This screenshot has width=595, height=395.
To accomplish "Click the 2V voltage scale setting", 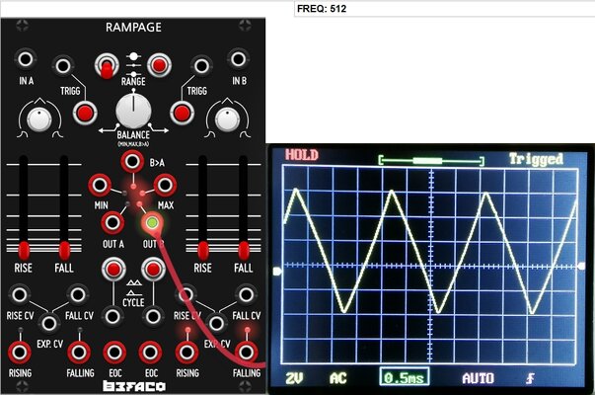I will click(294, 378).
